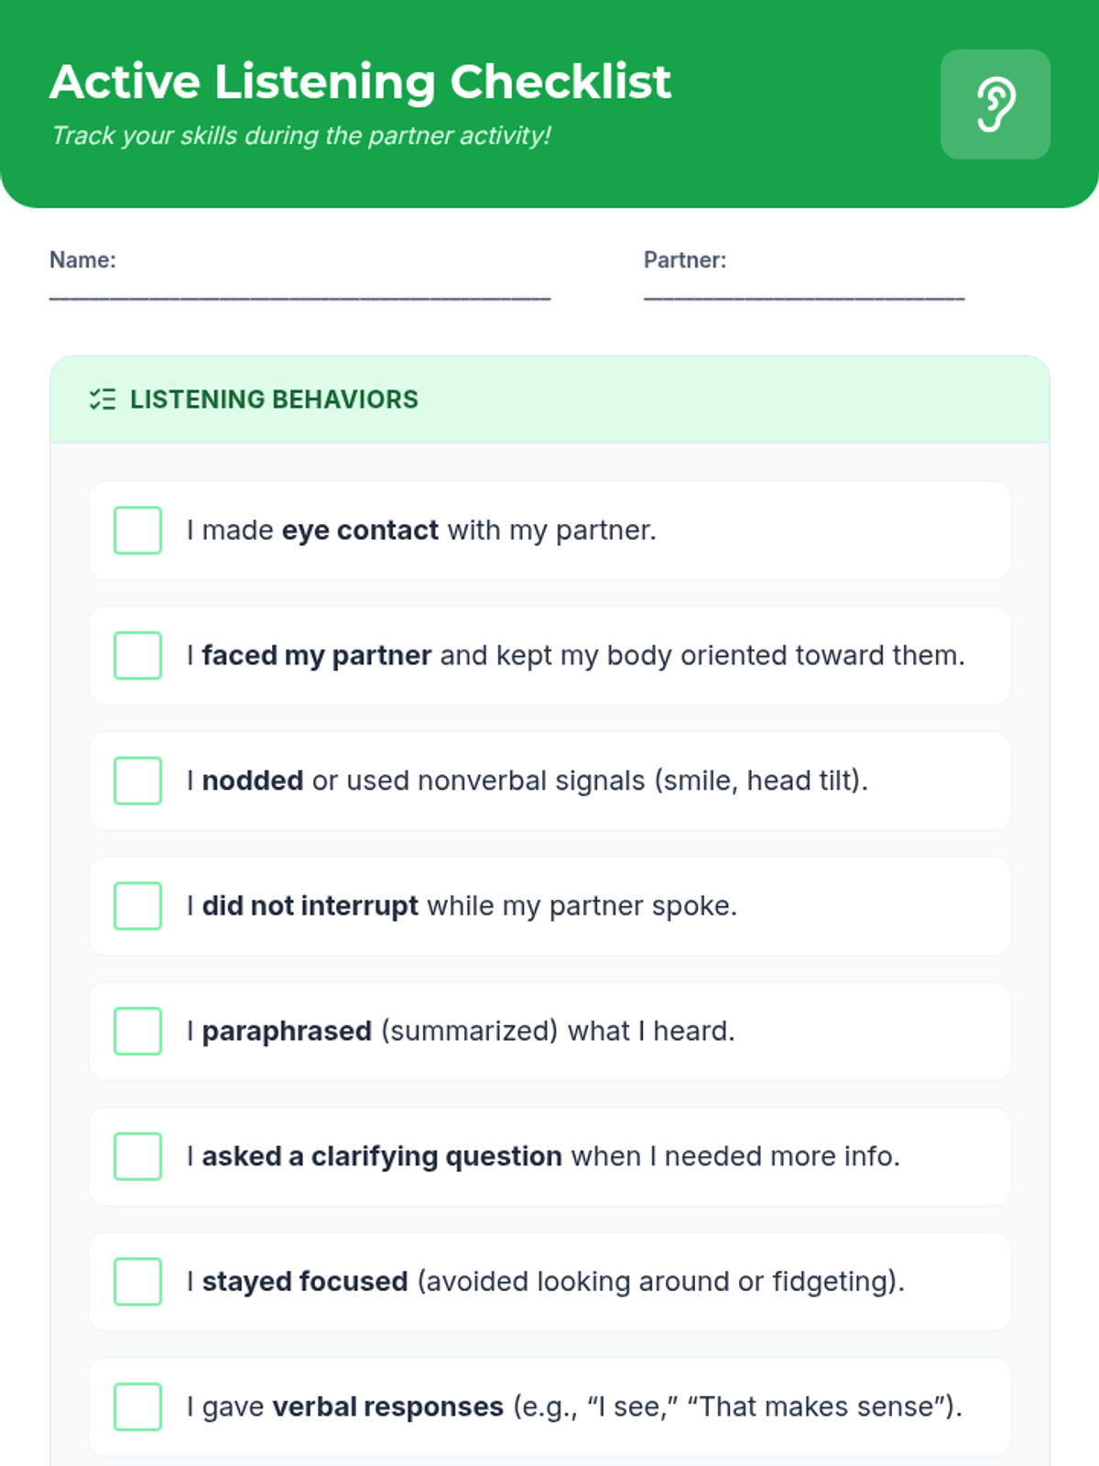Click the Partner entry line

click(803, 293)
